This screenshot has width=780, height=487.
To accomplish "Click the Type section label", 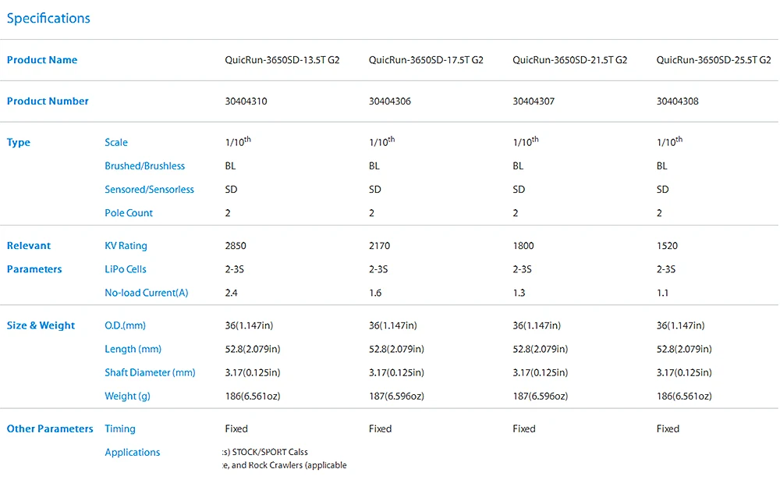I will (19, 142).
